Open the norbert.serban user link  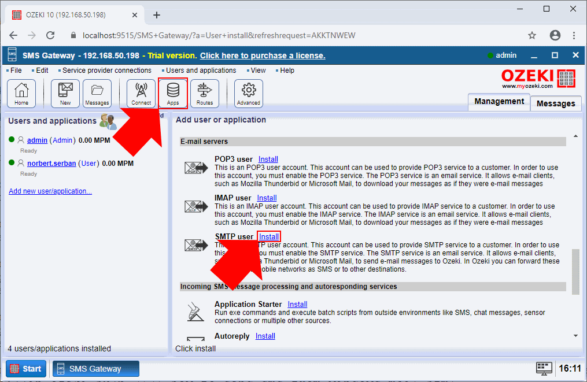pos(51,164)
